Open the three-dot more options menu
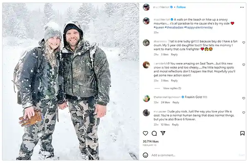Image resolution: width=248 pixels, height=163 pixels. click(x=242, y=7)
